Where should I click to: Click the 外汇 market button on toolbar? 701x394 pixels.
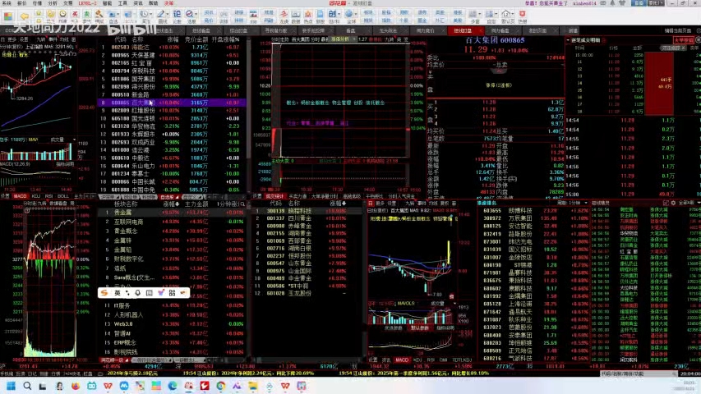(440, 21)
